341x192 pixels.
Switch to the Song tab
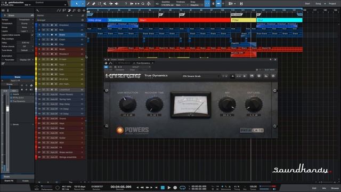tap(318, 4)
